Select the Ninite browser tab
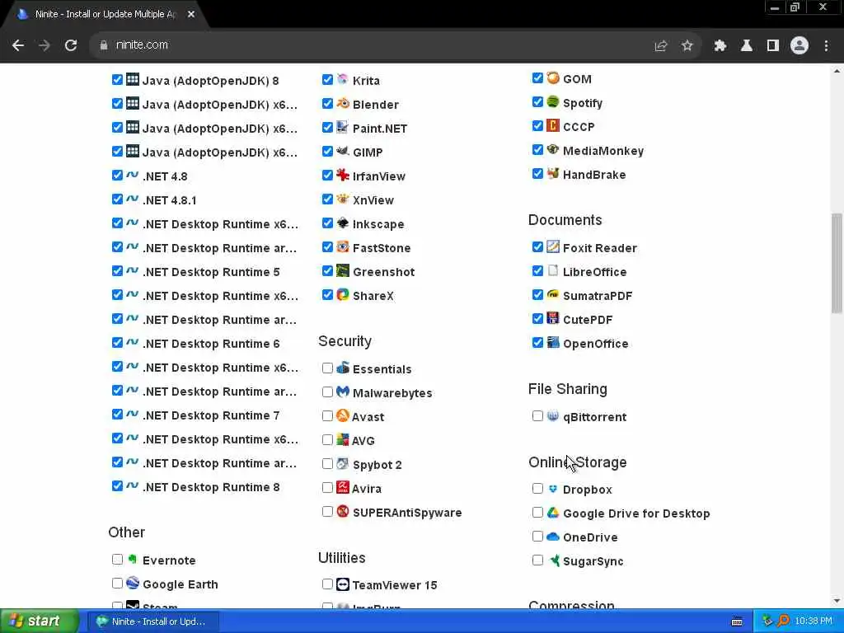The height and width of the screenshot is (633, 844). pyautogui.click(x=105, y=15)
